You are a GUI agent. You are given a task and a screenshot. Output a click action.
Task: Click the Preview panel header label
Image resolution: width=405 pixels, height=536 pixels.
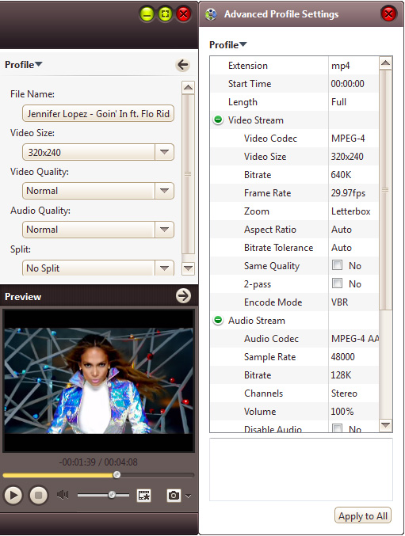(23, 296)
